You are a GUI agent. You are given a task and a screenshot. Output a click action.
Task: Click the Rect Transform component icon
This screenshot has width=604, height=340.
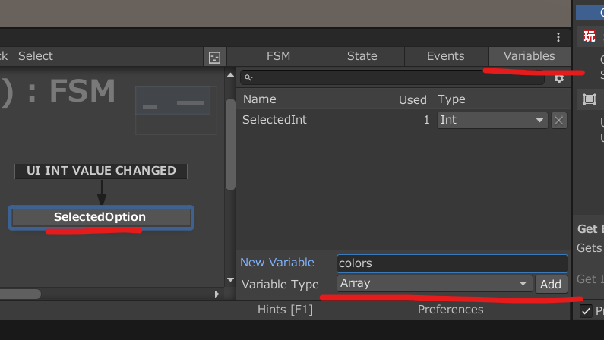click(590, 99)
